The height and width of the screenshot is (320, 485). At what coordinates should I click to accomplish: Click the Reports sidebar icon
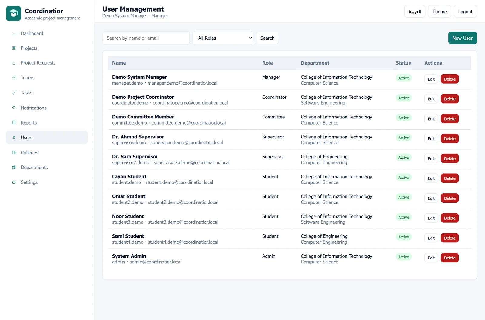pyautogui.click(x=14, y=123)
